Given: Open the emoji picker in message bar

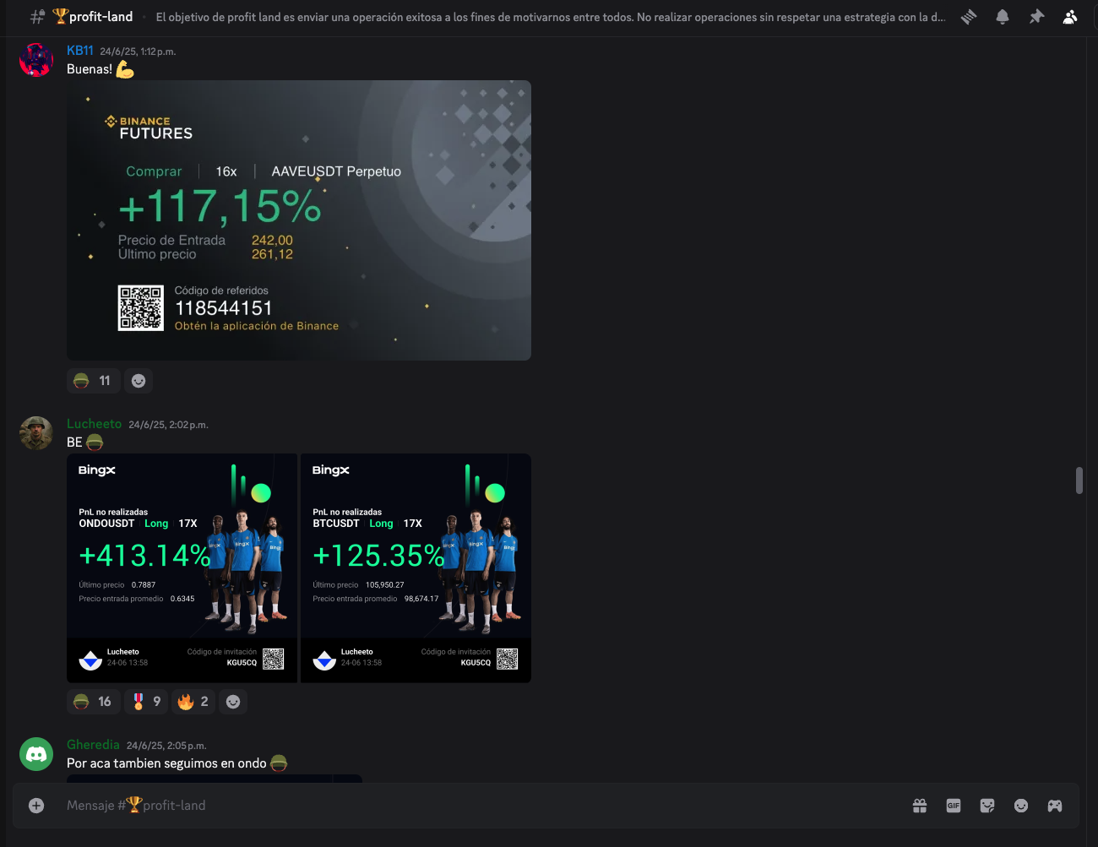Looking at the screenshot, I should point(1021,806).
